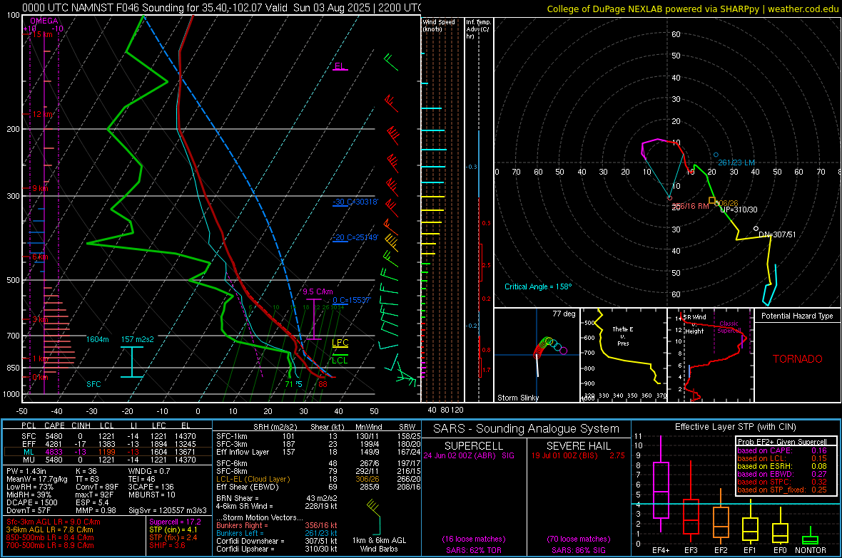Click the 'based on ESRH' probability row
The height and width of the screenshot is (558, 842).
point(782,466)
